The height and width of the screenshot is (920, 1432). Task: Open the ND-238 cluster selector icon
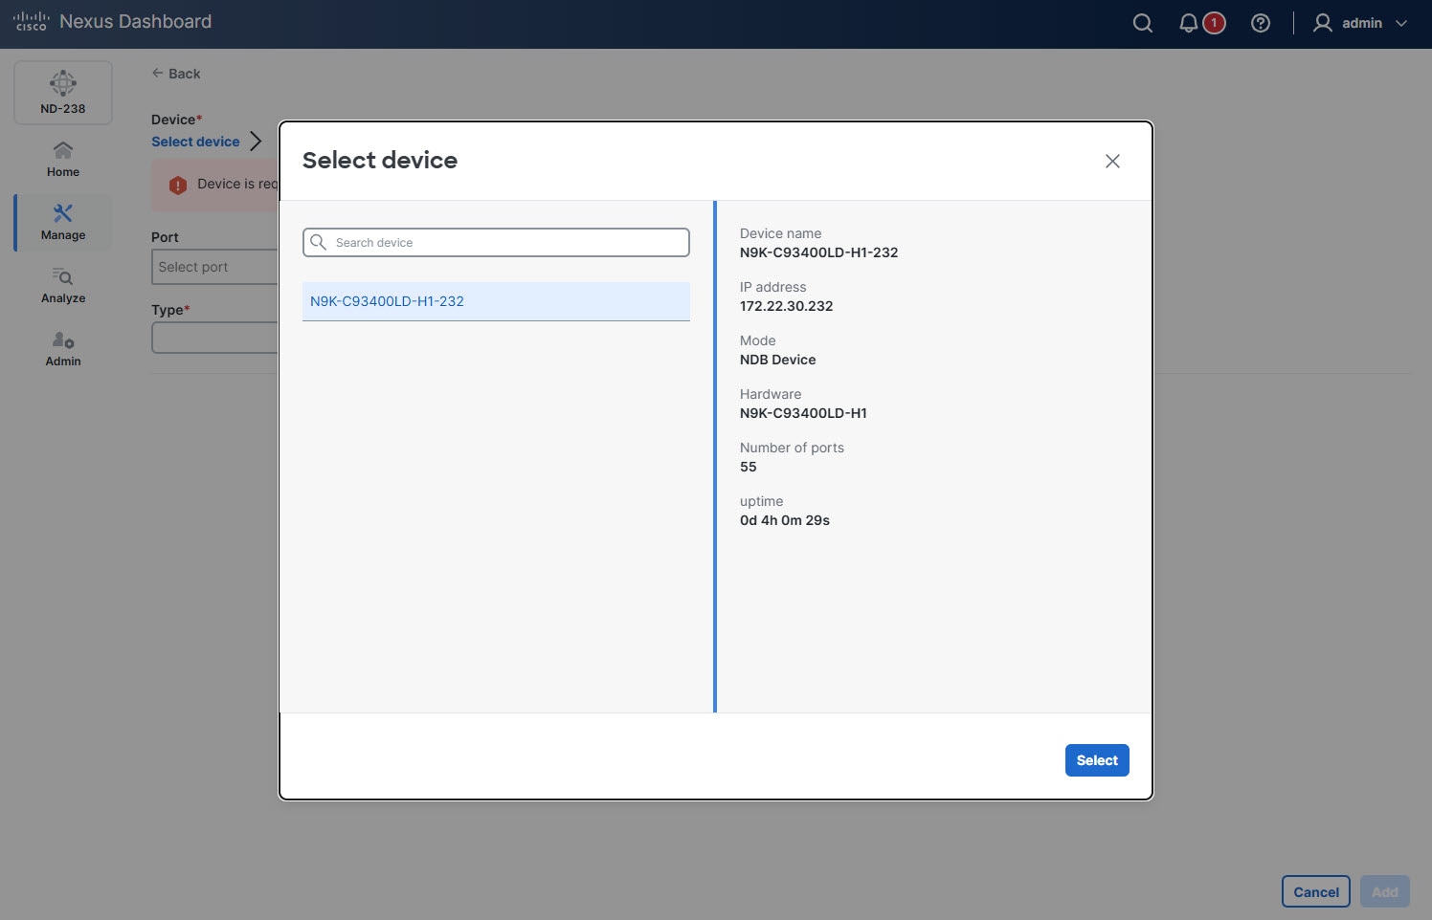[x=62, y=84]
